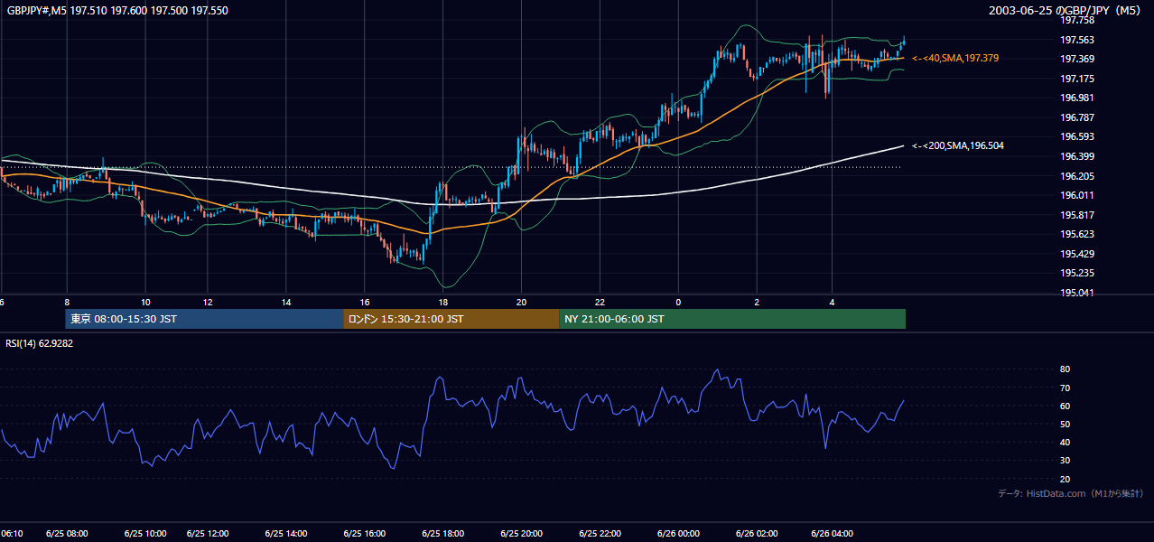Click the 06:10 label on bottom axis

pyautogui.click(x=12, y=534)
